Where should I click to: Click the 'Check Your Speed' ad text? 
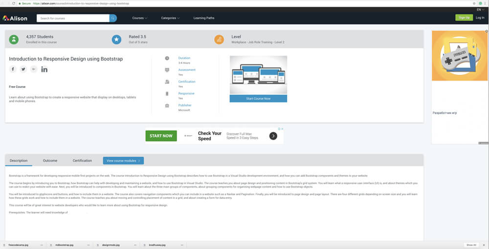(210, 136)
